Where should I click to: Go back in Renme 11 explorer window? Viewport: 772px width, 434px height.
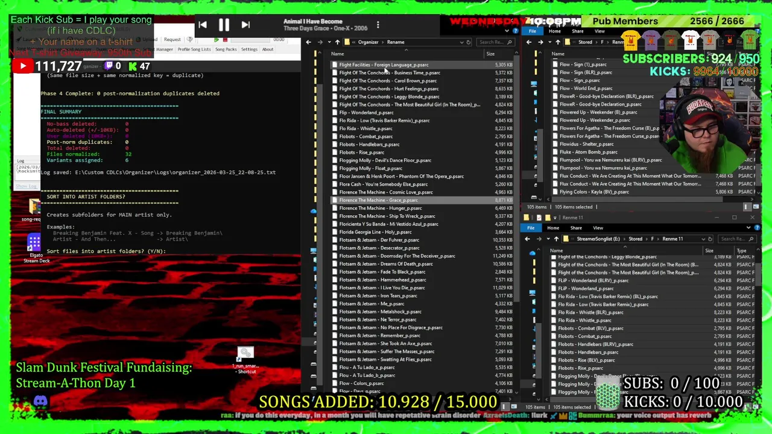[x=527, y=239]
